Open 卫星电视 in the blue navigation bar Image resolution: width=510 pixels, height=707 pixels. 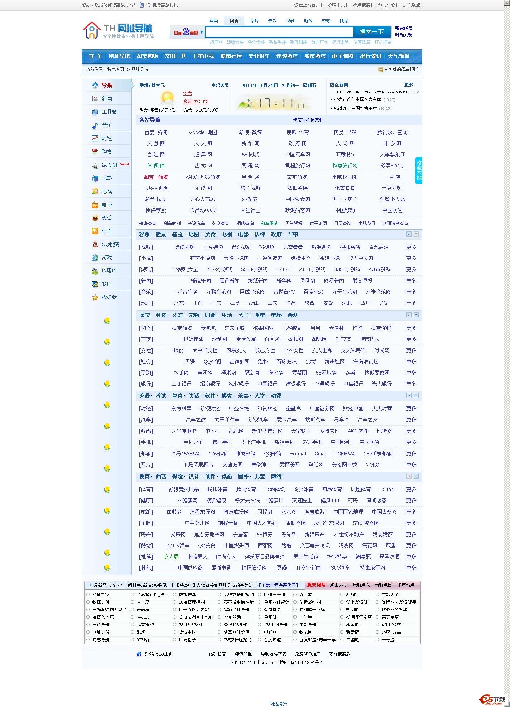[x=203, y=56]
